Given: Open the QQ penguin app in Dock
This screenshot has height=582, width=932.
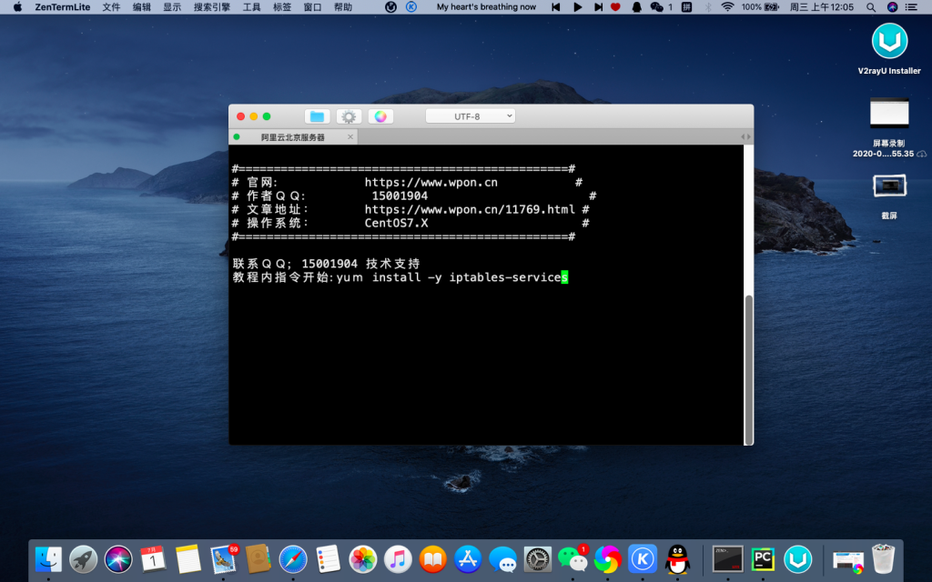Looking at the screenshot, I should [677, 558].
